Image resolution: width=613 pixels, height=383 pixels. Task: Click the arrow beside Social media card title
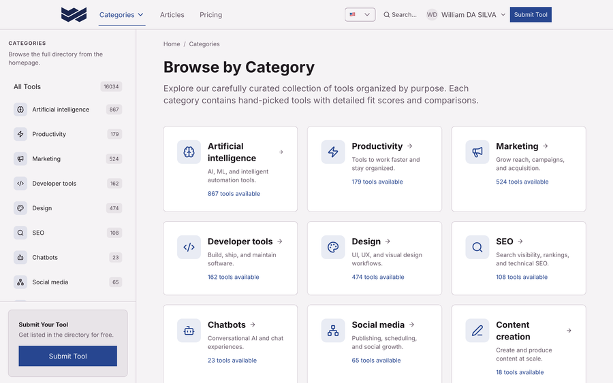coord(411,324)
